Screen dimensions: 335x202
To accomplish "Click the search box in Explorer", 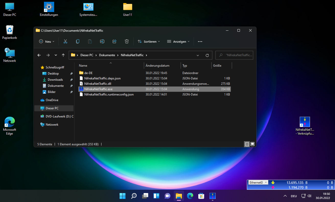I will click(x=234, y=55).
